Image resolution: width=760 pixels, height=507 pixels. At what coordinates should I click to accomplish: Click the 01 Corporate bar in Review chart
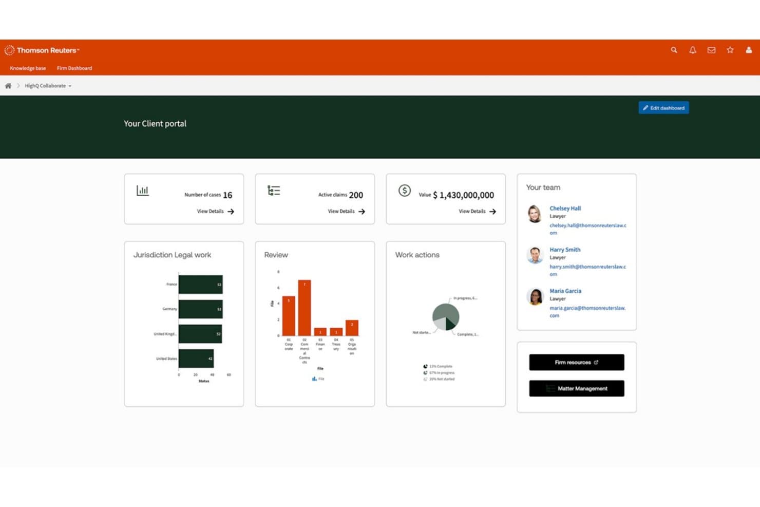(289, 316)
